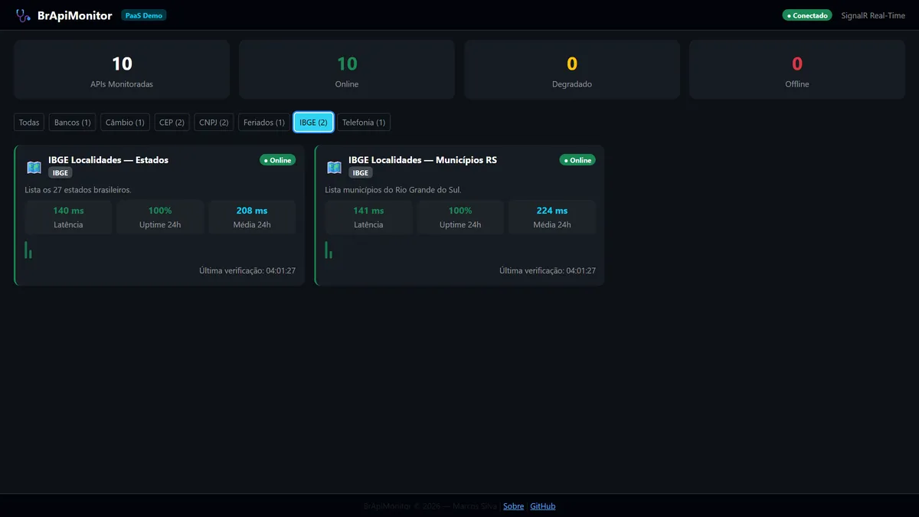Click "Última verificação" text on Estados card
Image resolution: width=919 pixels, height=517 pixels.
click(247, 270)
